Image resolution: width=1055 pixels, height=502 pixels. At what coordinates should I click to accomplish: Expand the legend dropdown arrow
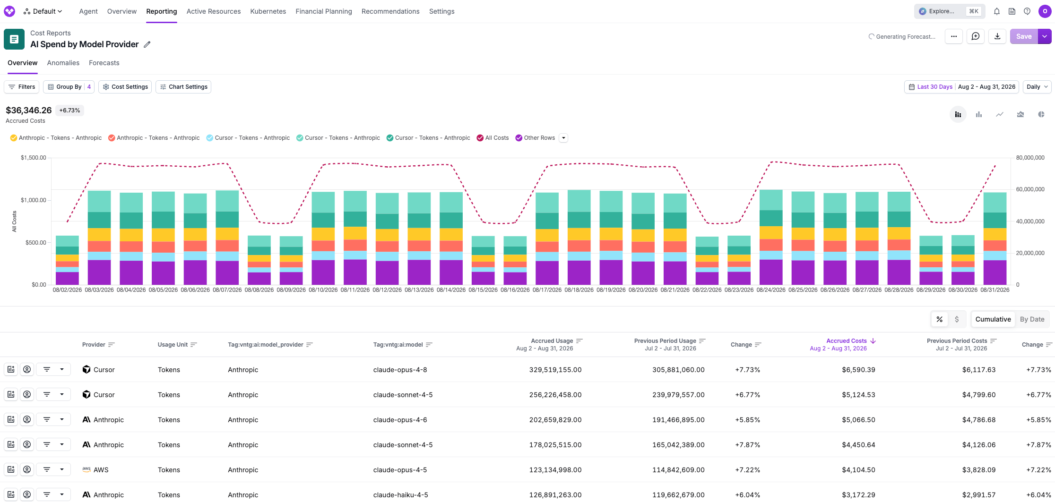(563, 138)
